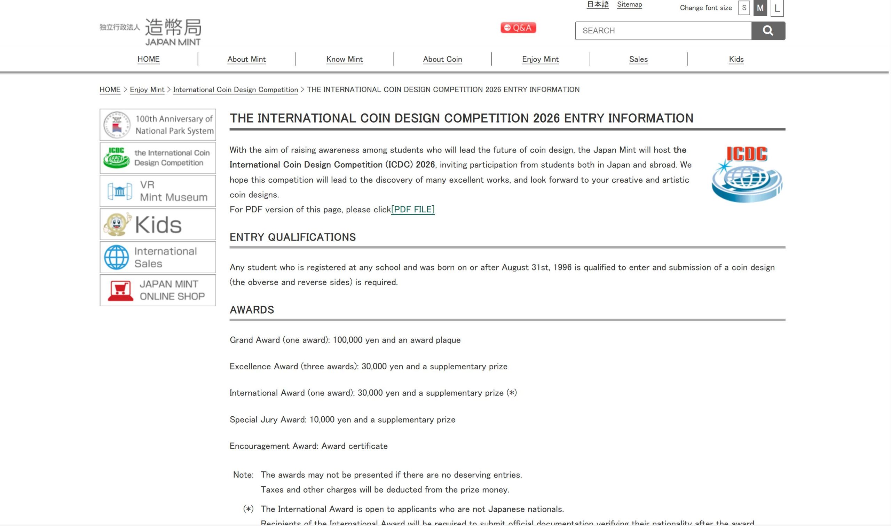Open the VR Mint Museum banner

(x=158, y=191)
